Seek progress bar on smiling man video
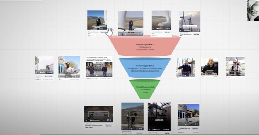 [x=66, y=76]
